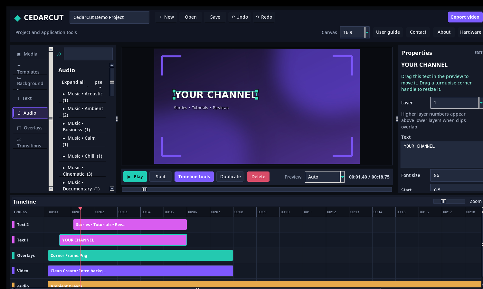This screenshot has height=289, width=483.
Task: Save the current project
Action: (x=215, y=17)
